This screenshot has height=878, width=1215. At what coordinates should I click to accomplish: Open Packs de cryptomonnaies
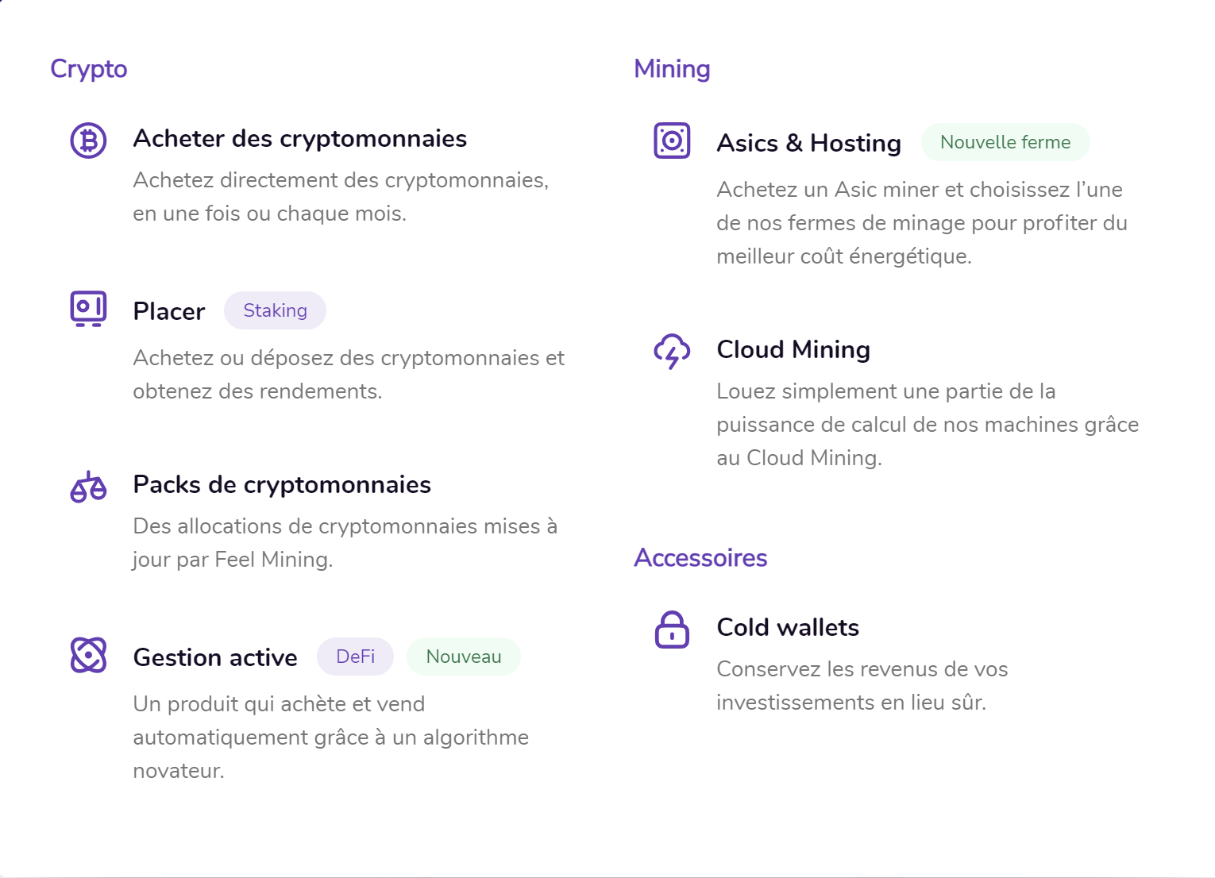tap(282, 484)
